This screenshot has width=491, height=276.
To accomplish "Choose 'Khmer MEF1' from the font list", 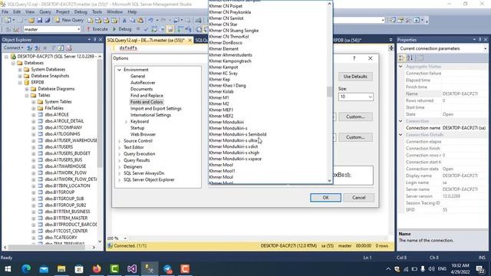I will click(x=221, y=110).
